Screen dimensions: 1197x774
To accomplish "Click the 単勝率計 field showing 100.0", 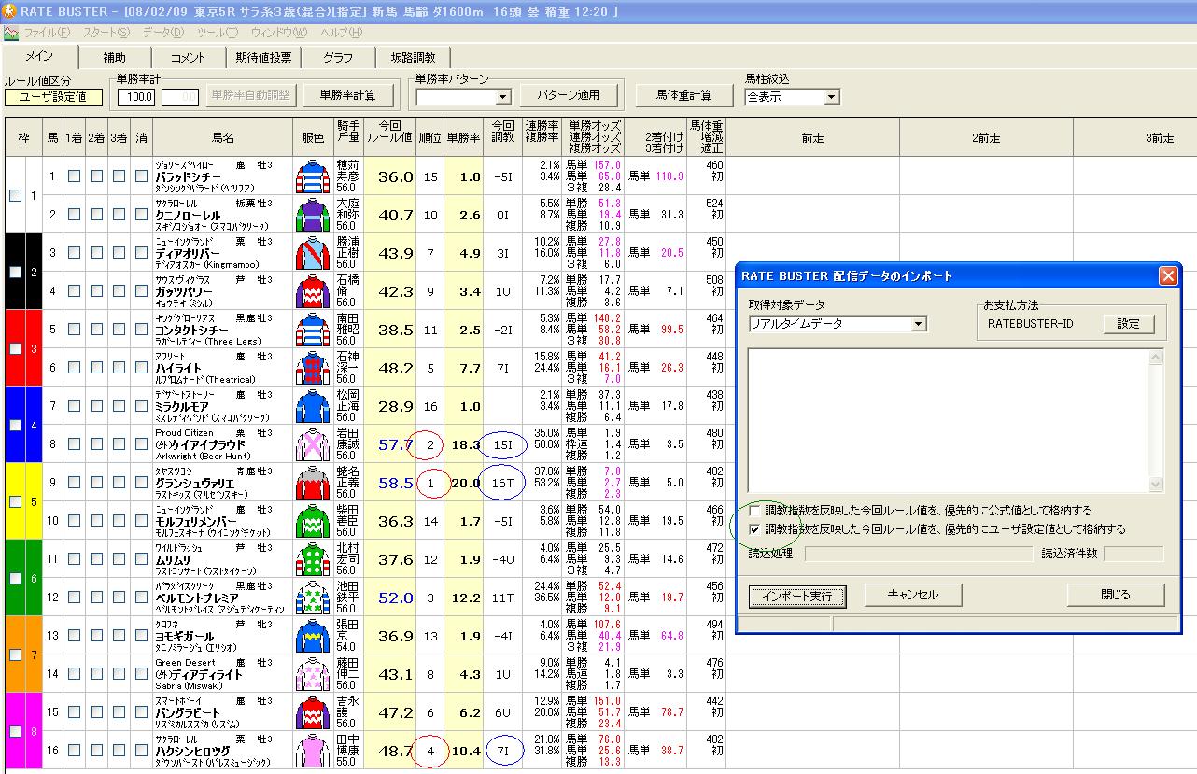I will [136, 96].
